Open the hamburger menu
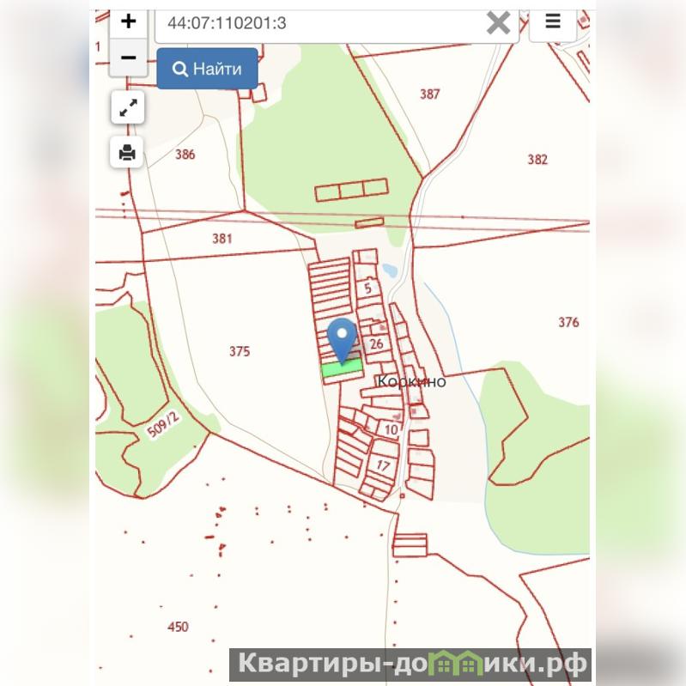Viewport: 686px width, 686px height. pos(553,21)
